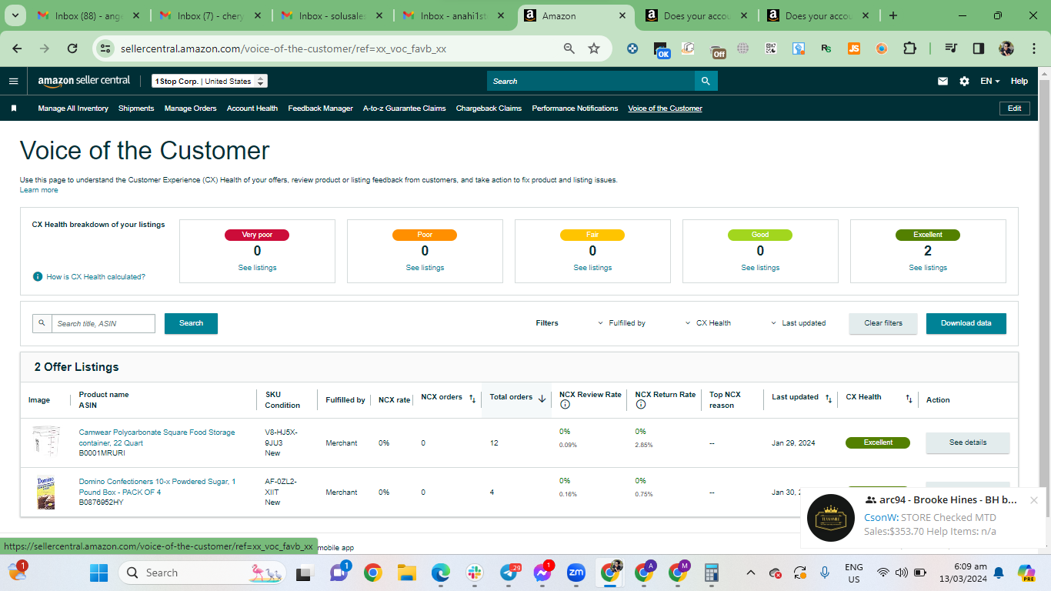Screen dimensions: 1051x591
Task: See listings under Excellent CX Health
Action: pos(928,268)
